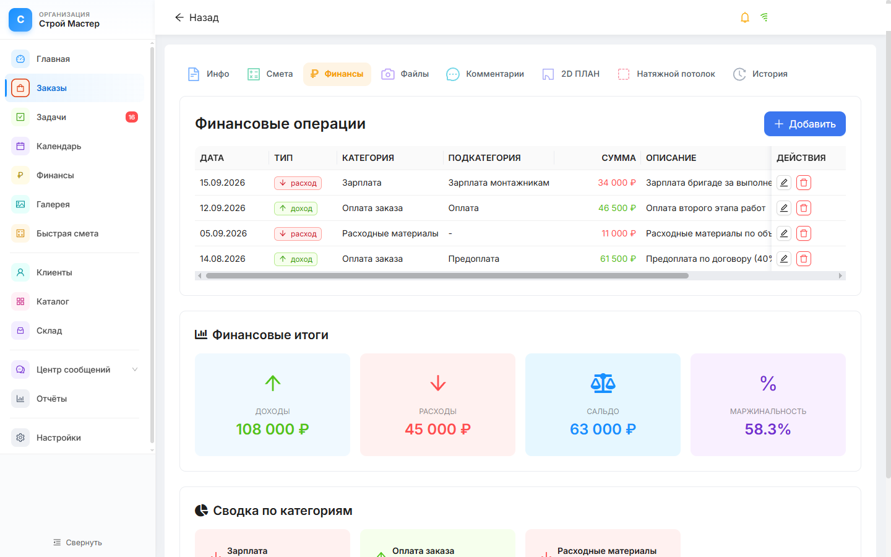The image size is (891, 557).
Task: Open Быстрая смета in sidebar
Action: pyautogui.click(x=74, y=233)
